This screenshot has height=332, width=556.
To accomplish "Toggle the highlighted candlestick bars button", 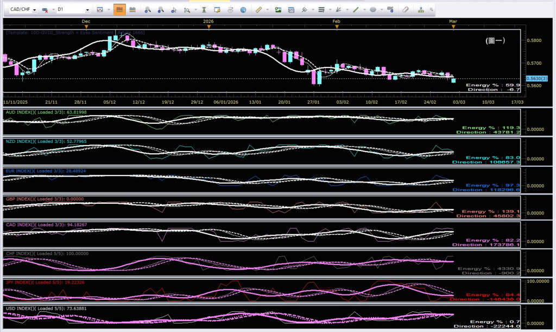I will (119, 10).
